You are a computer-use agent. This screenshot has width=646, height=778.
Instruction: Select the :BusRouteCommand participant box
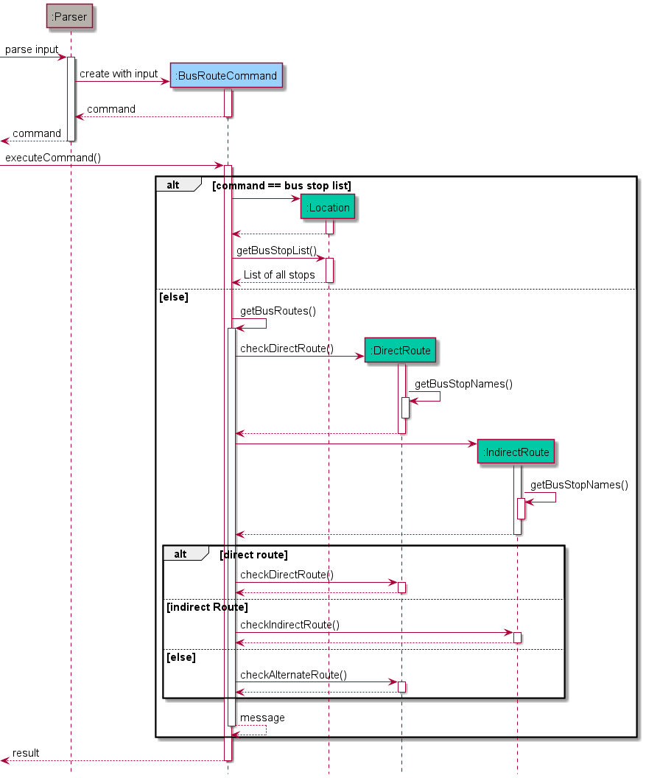(x=226, y=76)
